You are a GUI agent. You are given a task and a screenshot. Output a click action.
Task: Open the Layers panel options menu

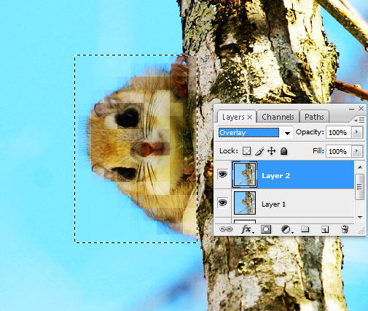[x=359, y=120]
